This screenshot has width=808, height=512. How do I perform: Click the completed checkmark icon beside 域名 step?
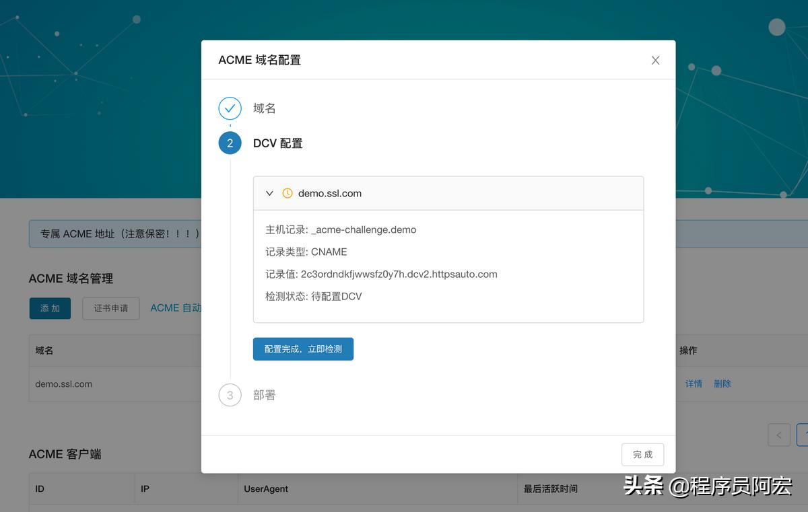tap(230, 108)
